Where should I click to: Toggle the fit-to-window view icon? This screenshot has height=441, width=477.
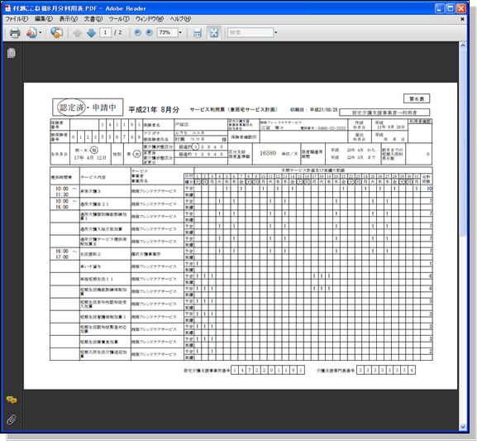(214, 32)
